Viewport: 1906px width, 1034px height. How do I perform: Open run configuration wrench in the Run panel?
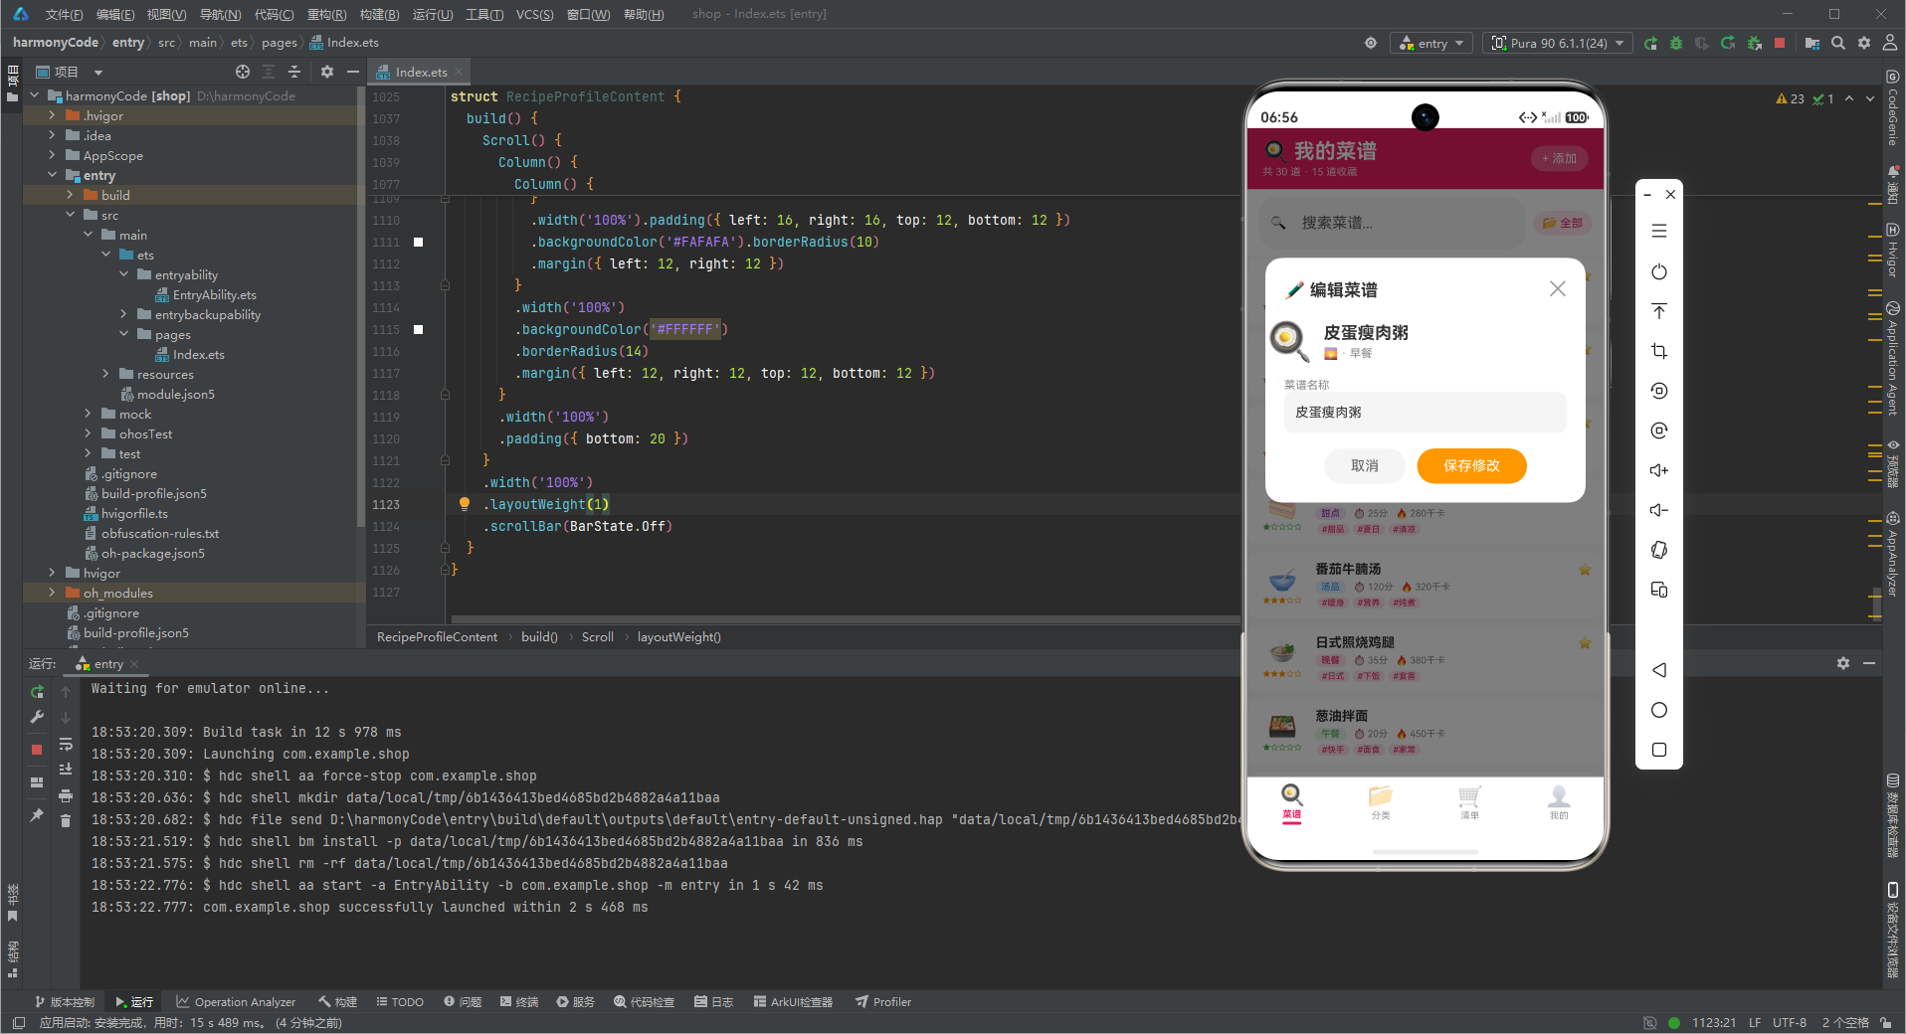tap(37, 718)
